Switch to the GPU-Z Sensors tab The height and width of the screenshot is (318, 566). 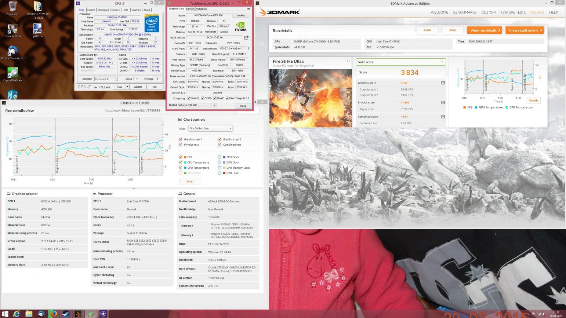pos(190,9)
